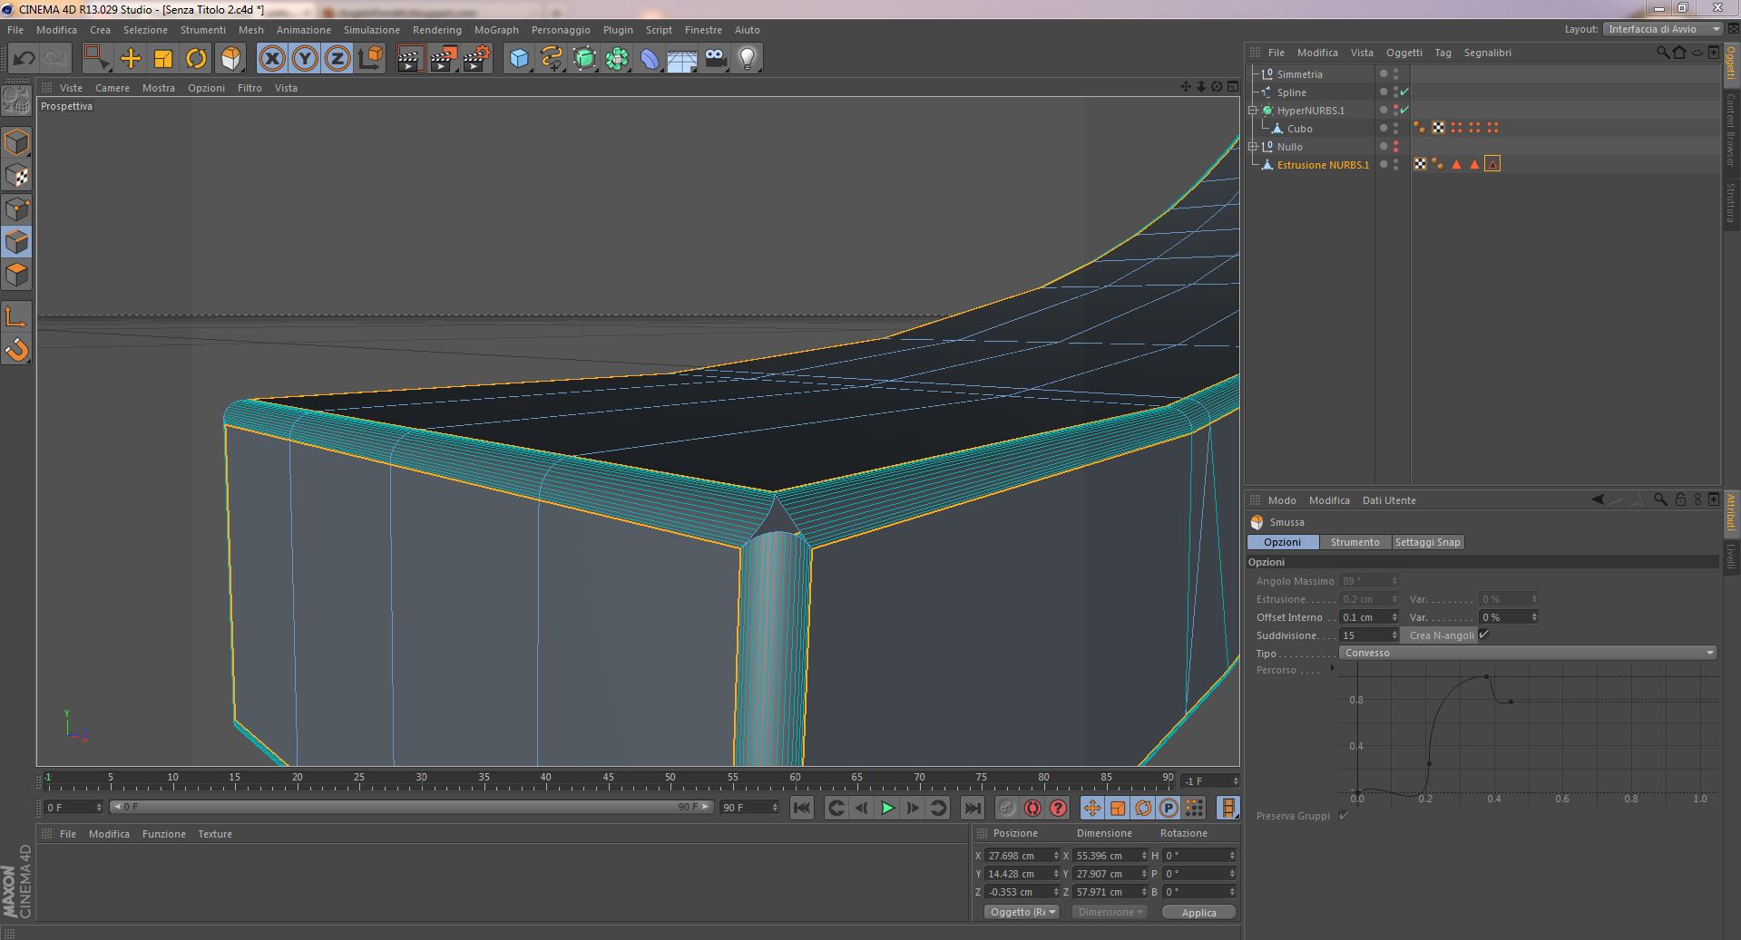Activate the Scale tool
This screenshot has width=1741, height=940.
[163, 59]
